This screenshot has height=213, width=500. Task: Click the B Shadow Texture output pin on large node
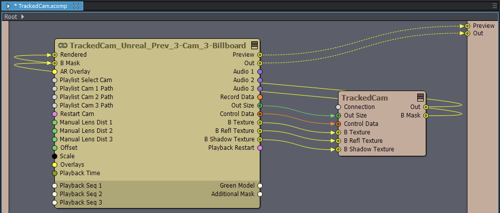pos(260,139)
